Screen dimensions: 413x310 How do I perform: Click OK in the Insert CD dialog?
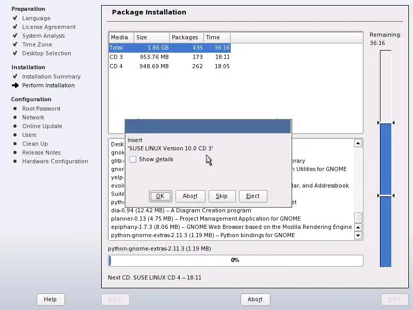pyautogui.click(x=160, y=196)
